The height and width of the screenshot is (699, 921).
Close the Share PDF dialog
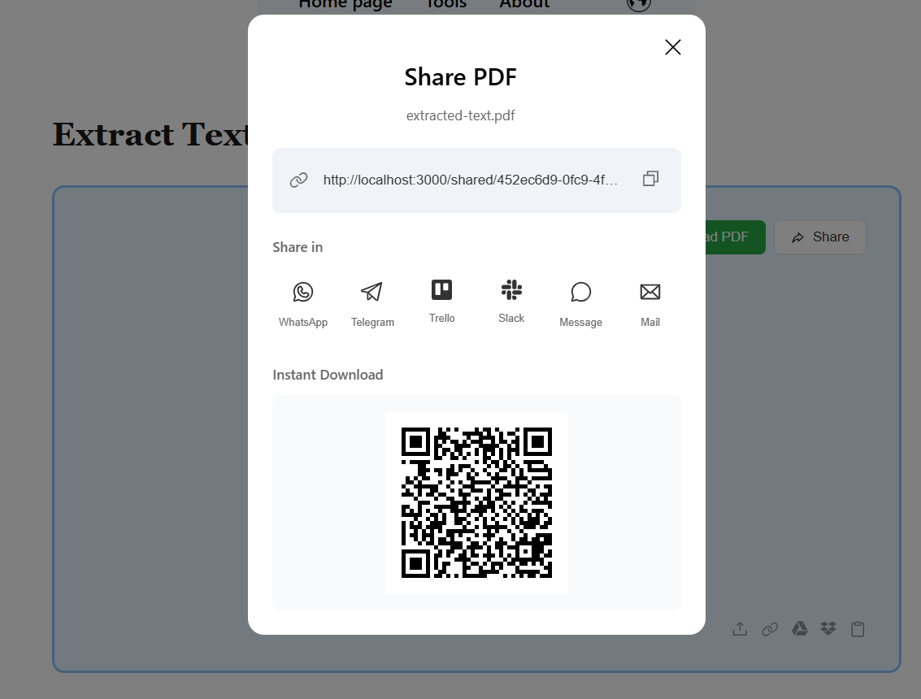[x=672, y=47]
